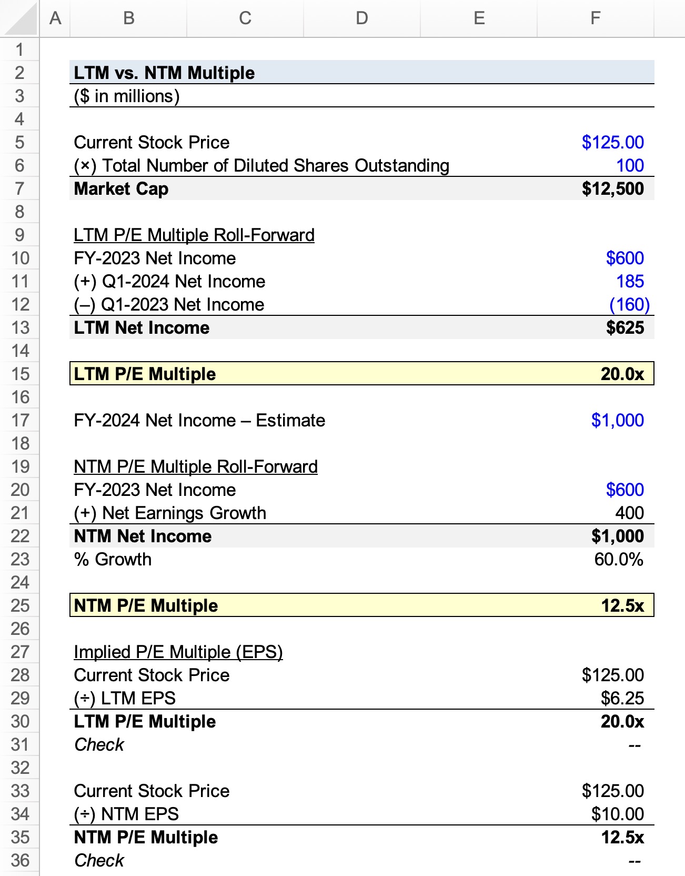Select row header 15
The width and height of the screenshot is (685, 876).
(19, 374)
